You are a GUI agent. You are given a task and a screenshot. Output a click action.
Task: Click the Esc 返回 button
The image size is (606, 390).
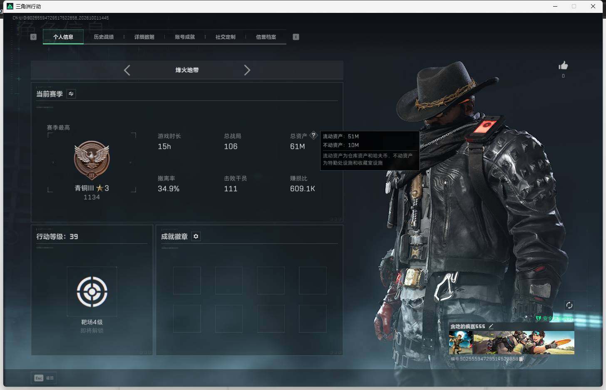pos(44,378)
